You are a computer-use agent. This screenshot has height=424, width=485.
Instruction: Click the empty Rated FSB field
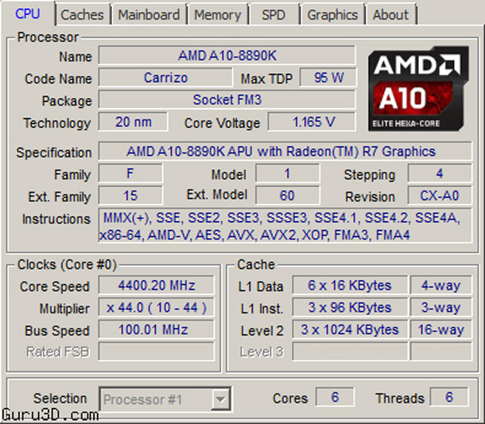click(x=156, y=352)
